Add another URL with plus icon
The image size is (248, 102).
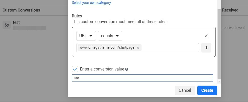tap(206, 48)
